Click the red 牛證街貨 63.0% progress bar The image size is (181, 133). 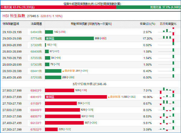(x=58, y=7)
